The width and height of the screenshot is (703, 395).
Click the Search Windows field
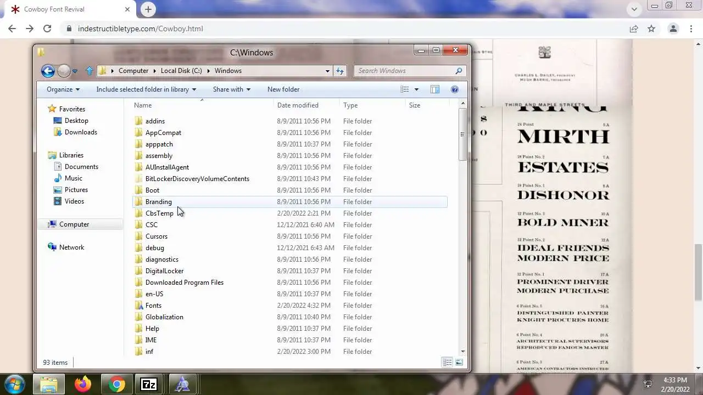(x=410, y=71)
